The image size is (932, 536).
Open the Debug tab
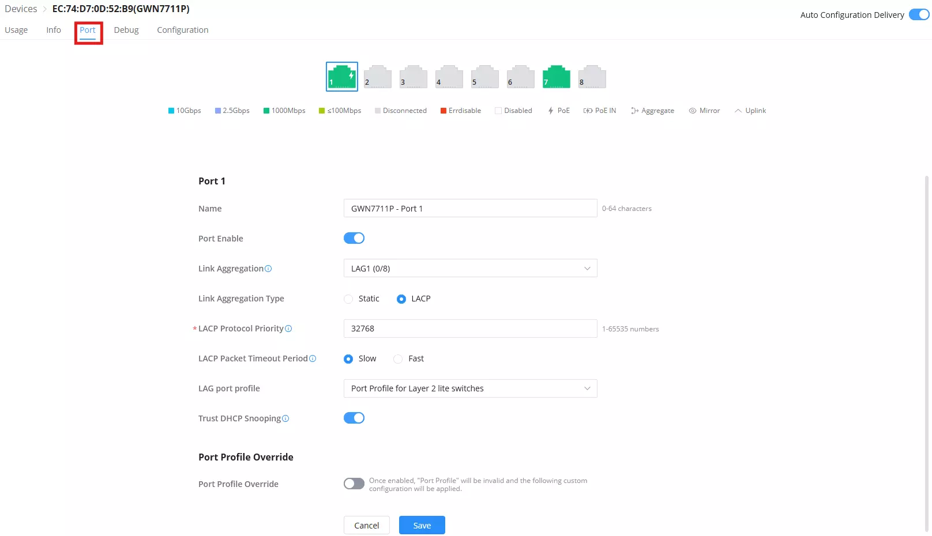126,30
